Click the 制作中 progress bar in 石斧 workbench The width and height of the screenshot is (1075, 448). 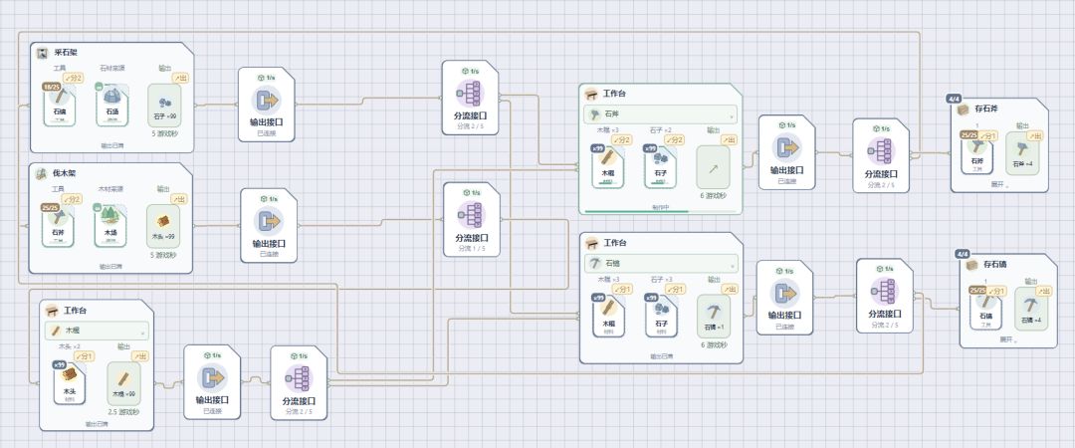661,211
